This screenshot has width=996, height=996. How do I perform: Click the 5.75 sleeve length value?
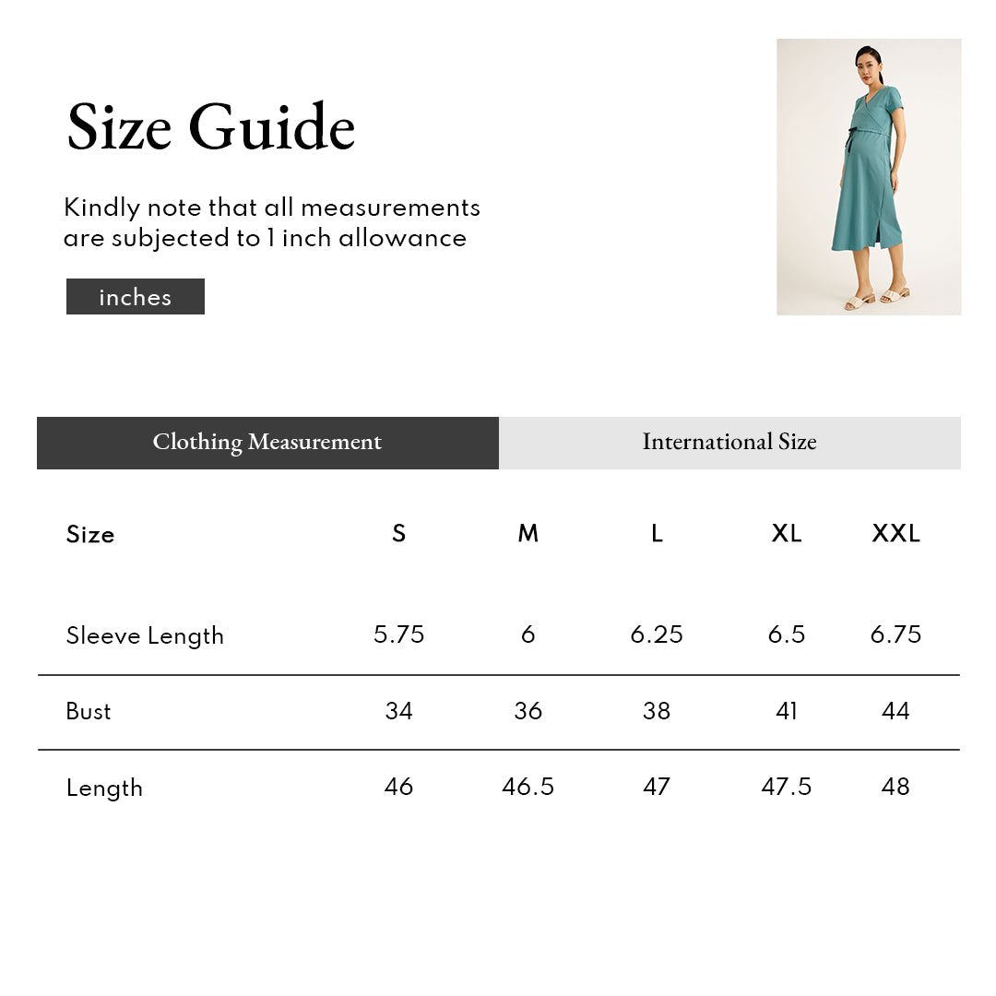tap(398, 634)
